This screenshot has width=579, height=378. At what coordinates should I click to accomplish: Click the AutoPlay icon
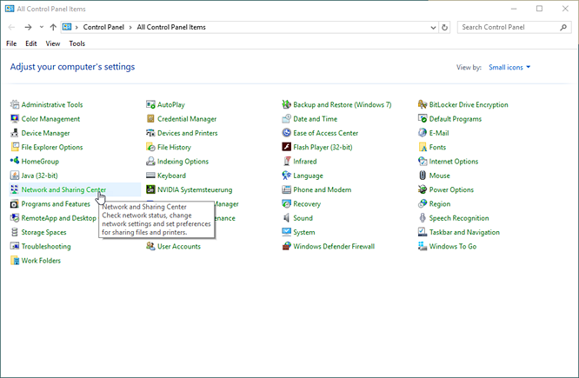(x=150, y=104)
